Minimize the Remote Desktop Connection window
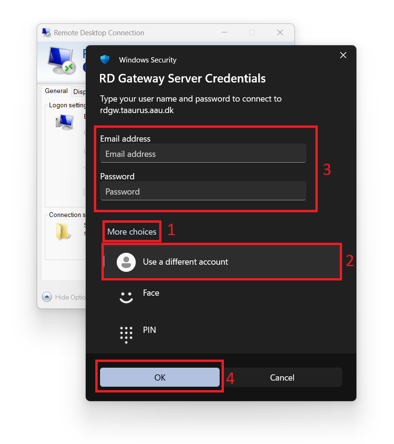This screenshot has width=394, height=444. pyautogui.click(x=224, y=32)
